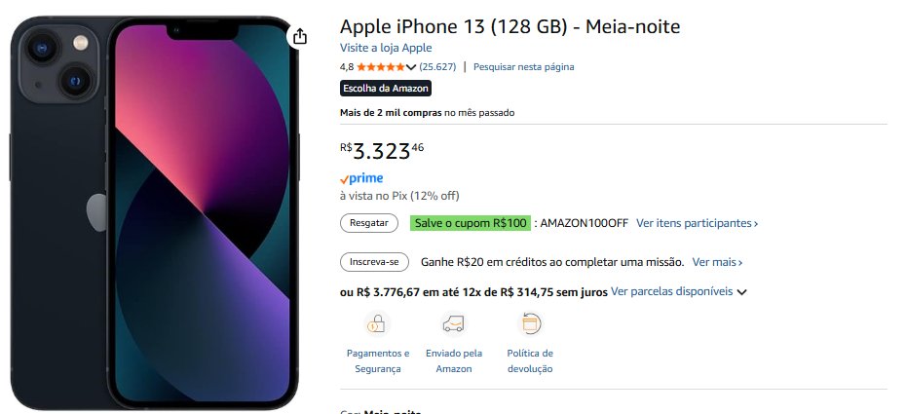This screenshot has height=414, width=906.
Task: Click the share icon above the product image
Action: (300, 36)
